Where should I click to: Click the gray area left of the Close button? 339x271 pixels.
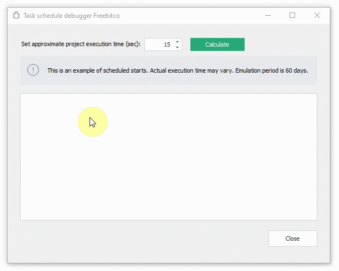click(x=143, y=238)
